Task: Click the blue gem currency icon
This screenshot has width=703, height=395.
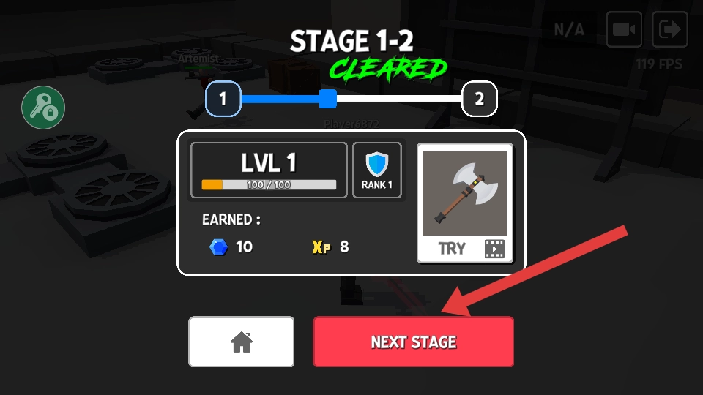Action: tap(219, 247)
